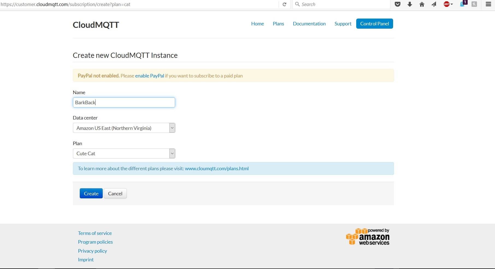Click the paper plane send icon

[434, 4]
